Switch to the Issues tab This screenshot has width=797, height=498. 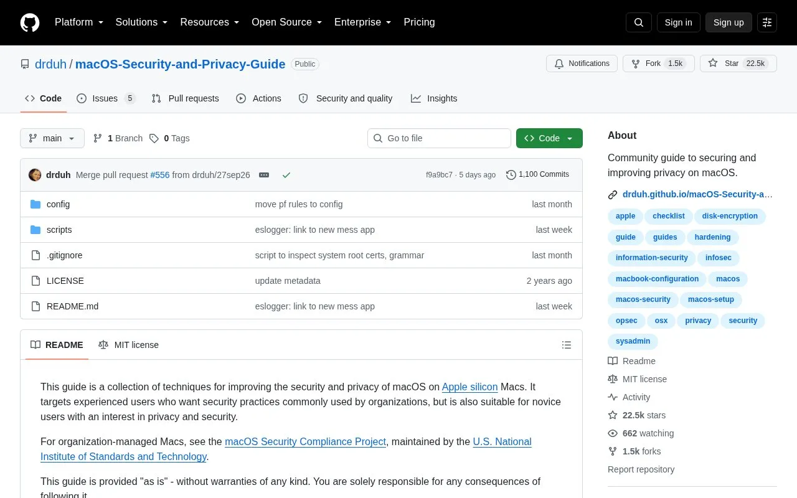106,98
